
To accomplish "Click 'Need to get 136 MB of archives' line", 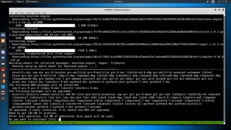I will (x=33, y=113).
